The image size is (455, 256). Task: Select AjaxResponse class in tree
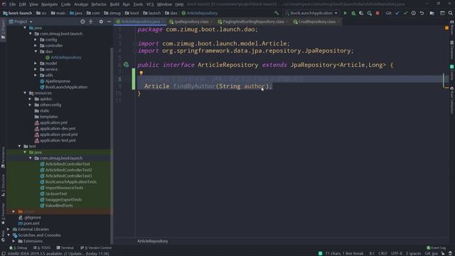point(58,81)
